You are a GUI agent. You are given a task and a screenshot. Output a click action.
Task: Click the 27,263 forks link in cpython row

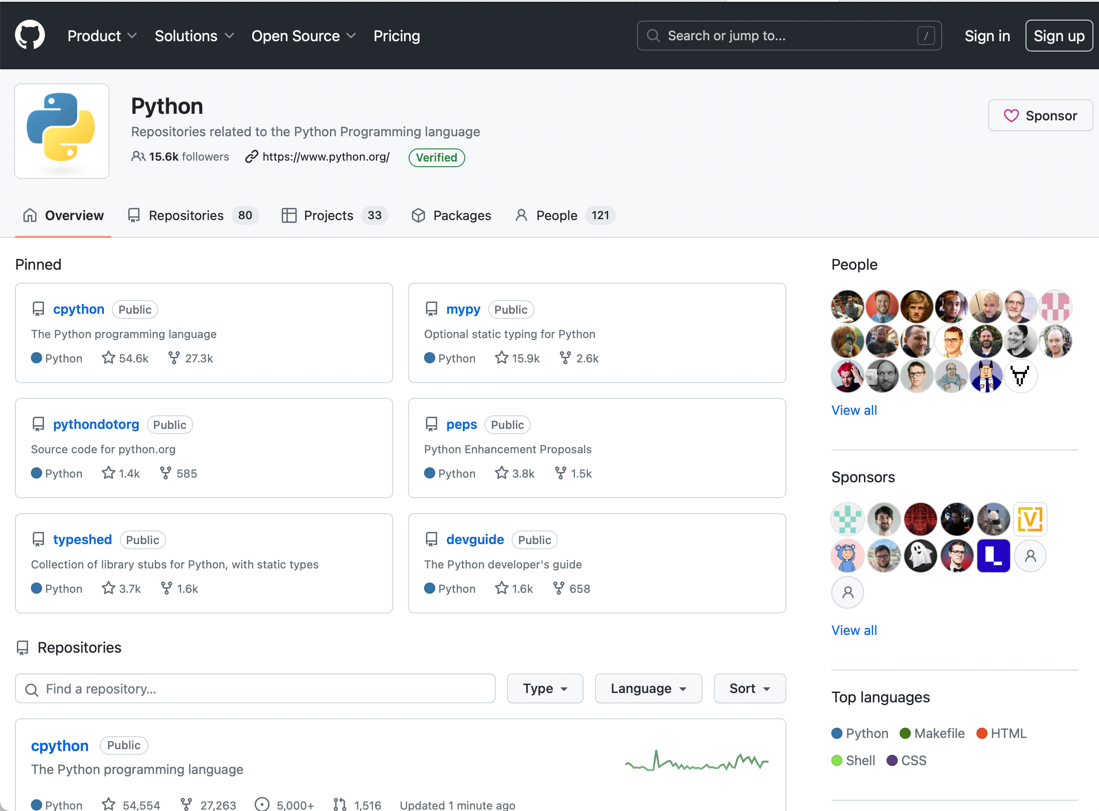(208, 804)
